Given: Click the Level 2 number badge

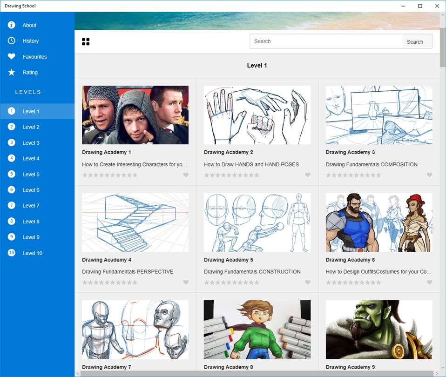Looking at the screenshot, I should point(11,127).
